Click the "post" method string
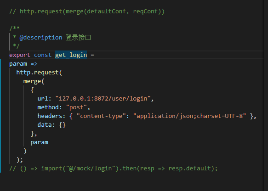Viewport: 268px width, 191px height. pos(77,107)
